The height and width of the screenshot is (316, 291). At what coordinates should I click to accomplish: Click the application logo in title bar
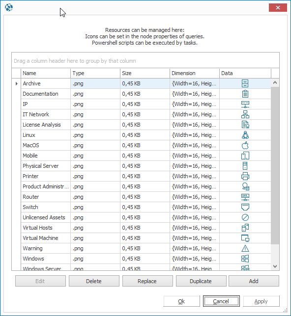9,7
